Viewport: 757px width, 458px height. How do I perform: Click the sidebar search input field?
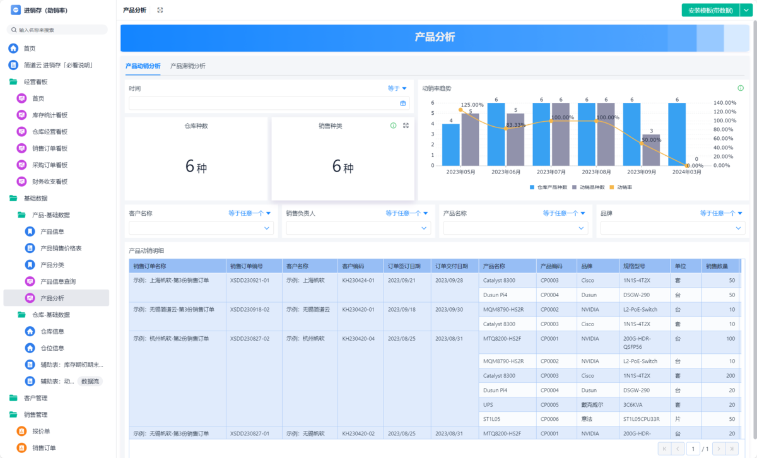tap(60, 30)
